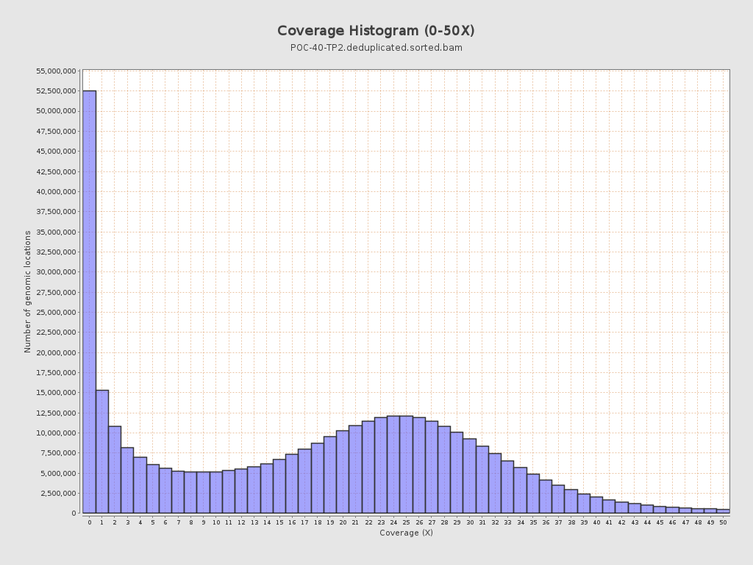
Task: Click the y-axis value 55,000,000
Action: (56, 71)
